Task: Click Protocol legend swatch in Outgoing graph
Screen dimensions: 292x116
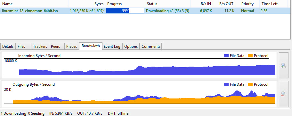Action: click(250, 84)
